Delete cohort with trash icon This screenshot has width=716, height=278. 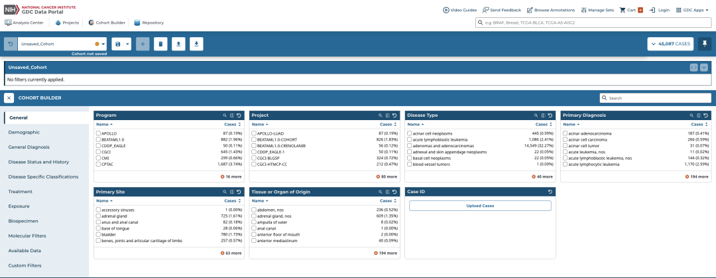click(x=160, y=44)
